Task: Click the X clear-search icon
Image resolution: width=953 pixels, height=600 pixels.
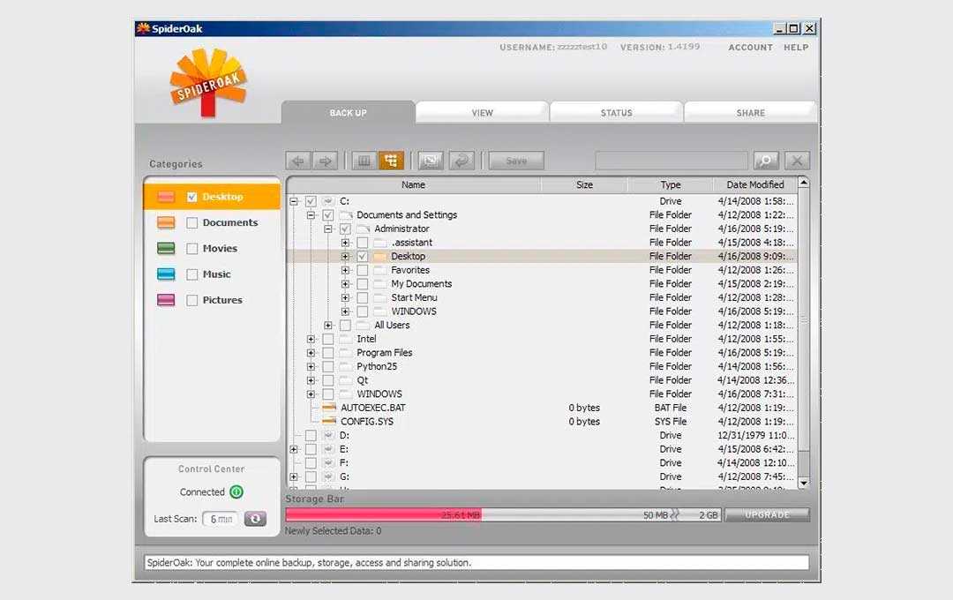Action: coord(797,161)
